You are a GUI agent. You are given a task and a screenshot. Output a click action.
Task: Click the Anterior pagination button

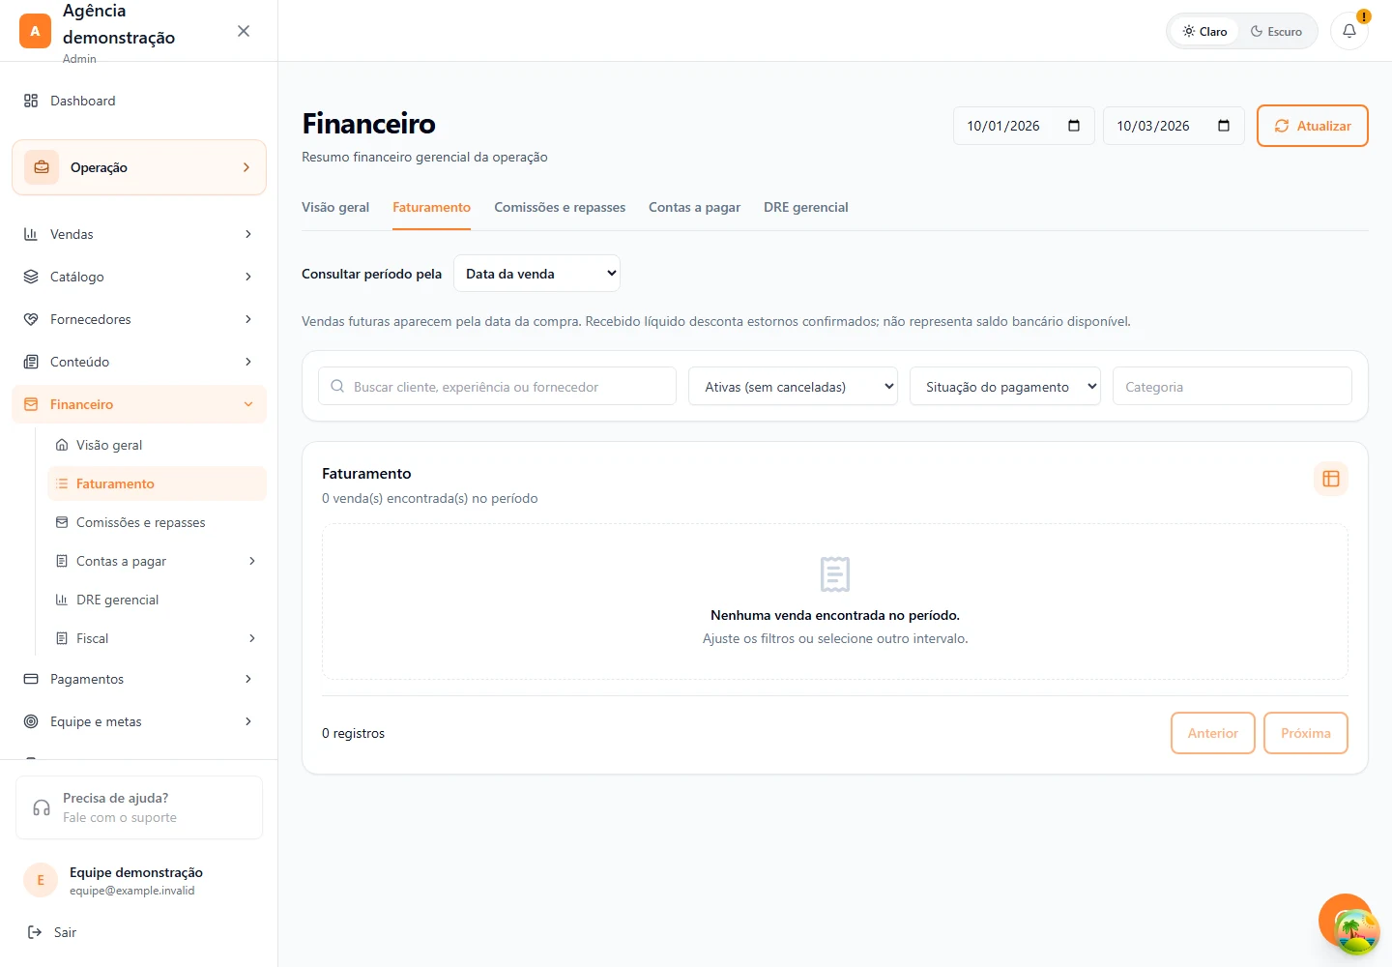(1213, 733)
